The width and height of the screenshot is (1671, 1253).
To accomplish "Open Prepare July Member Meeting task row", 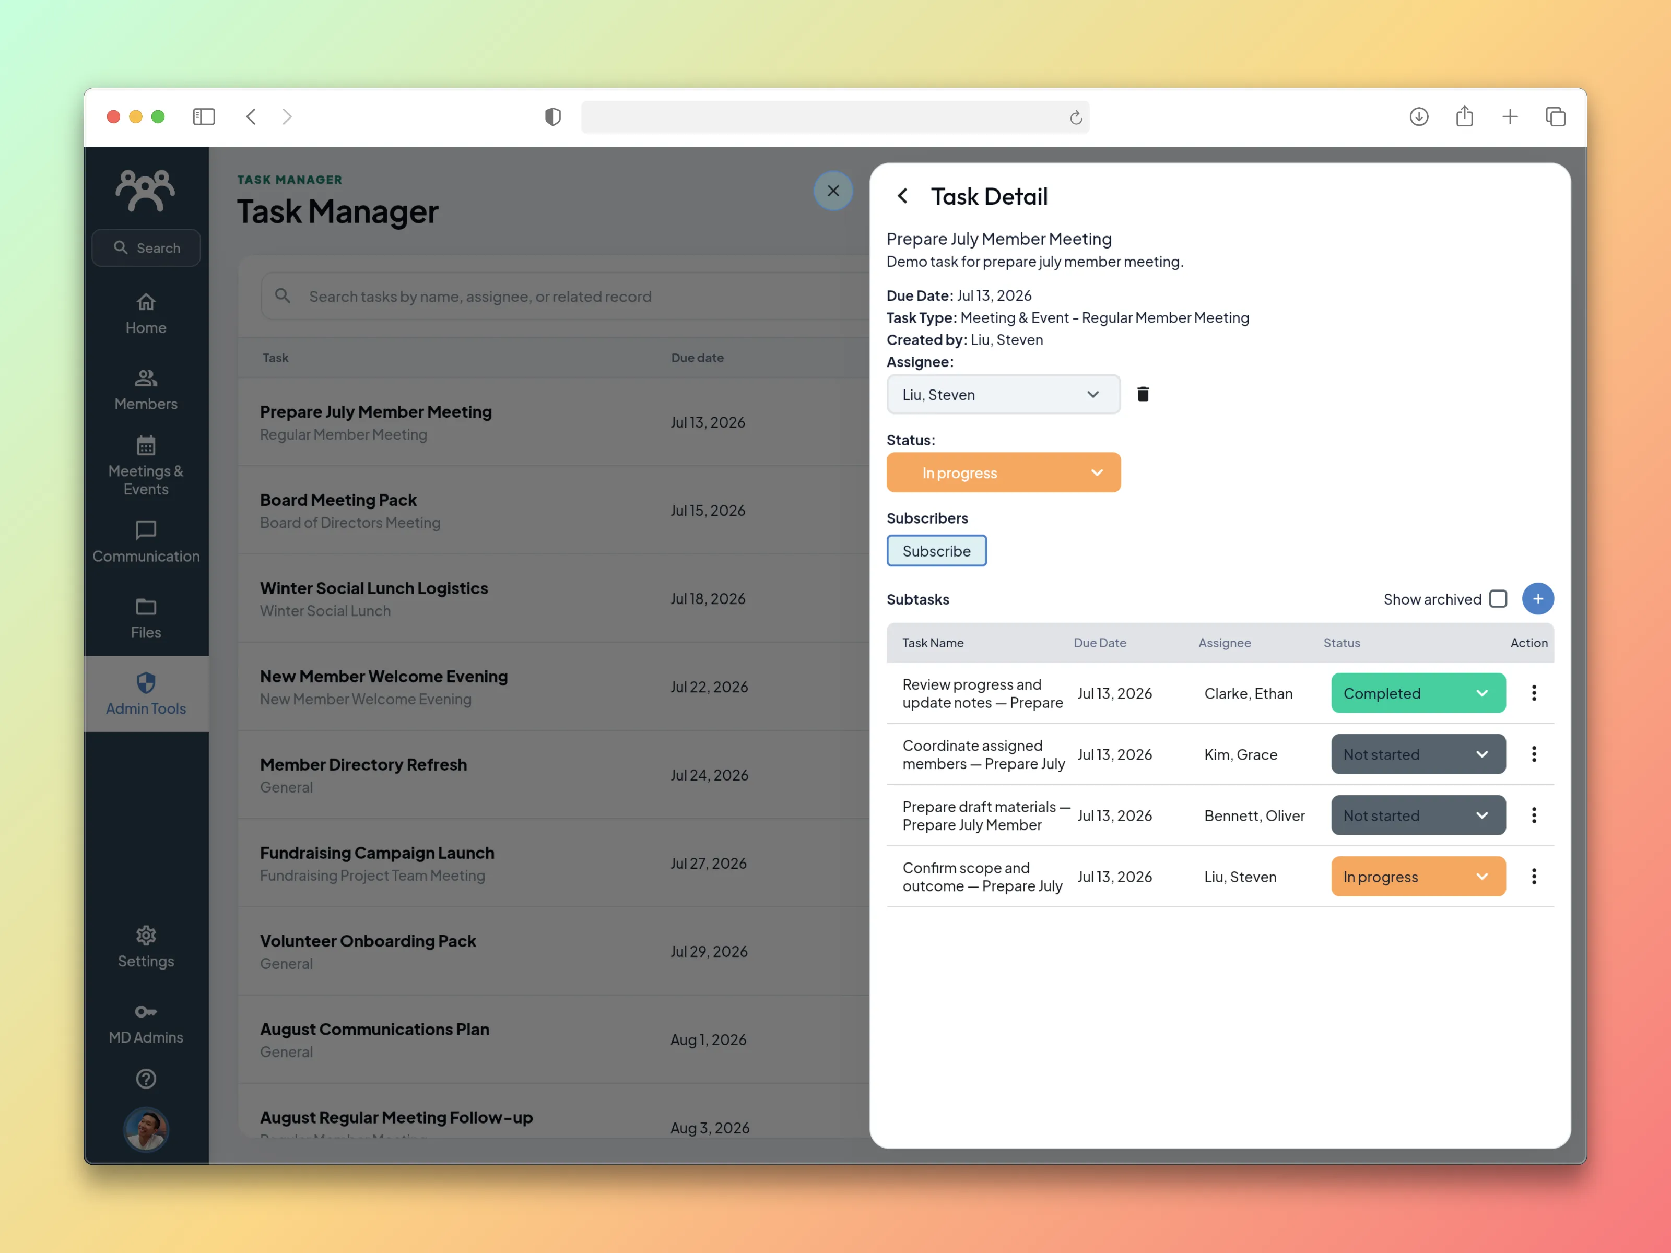I will (x=554, y=422).
